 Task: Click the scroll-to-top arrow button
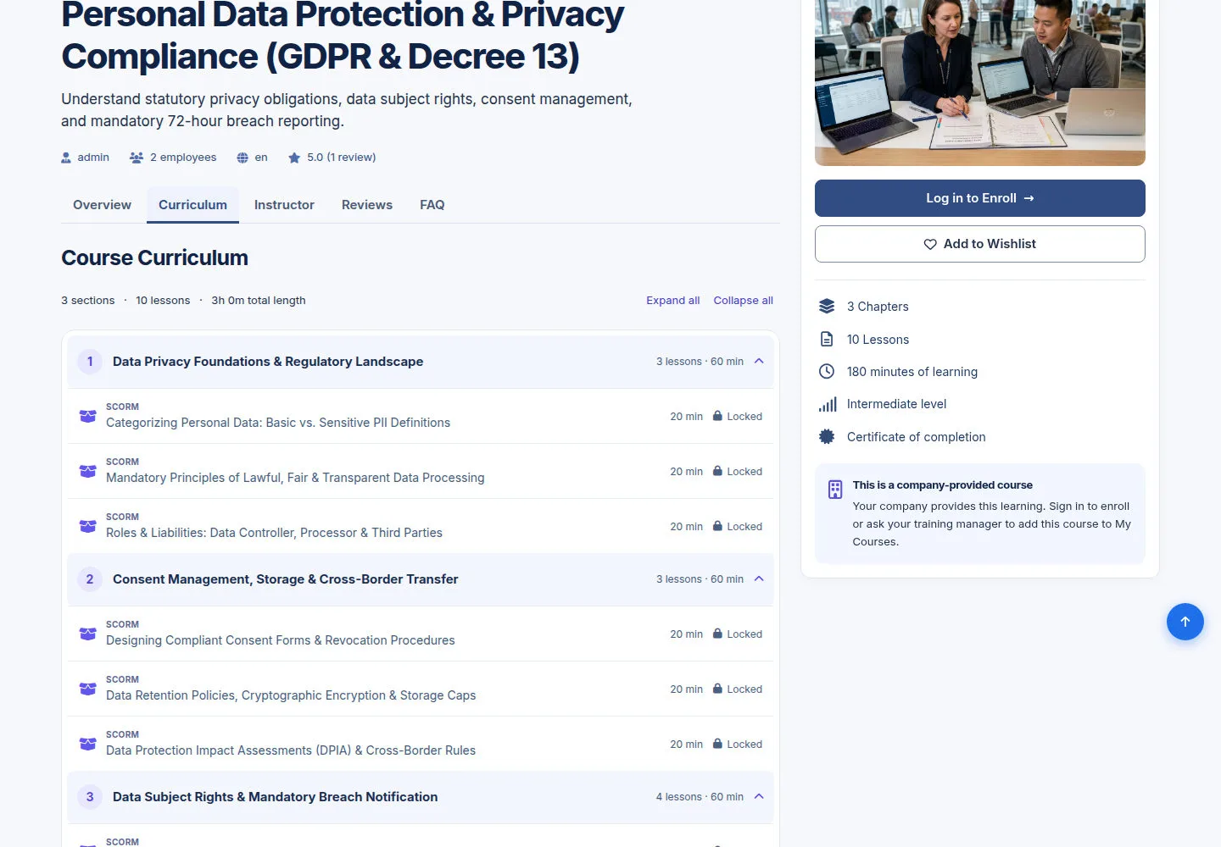tap(1185, 622)
